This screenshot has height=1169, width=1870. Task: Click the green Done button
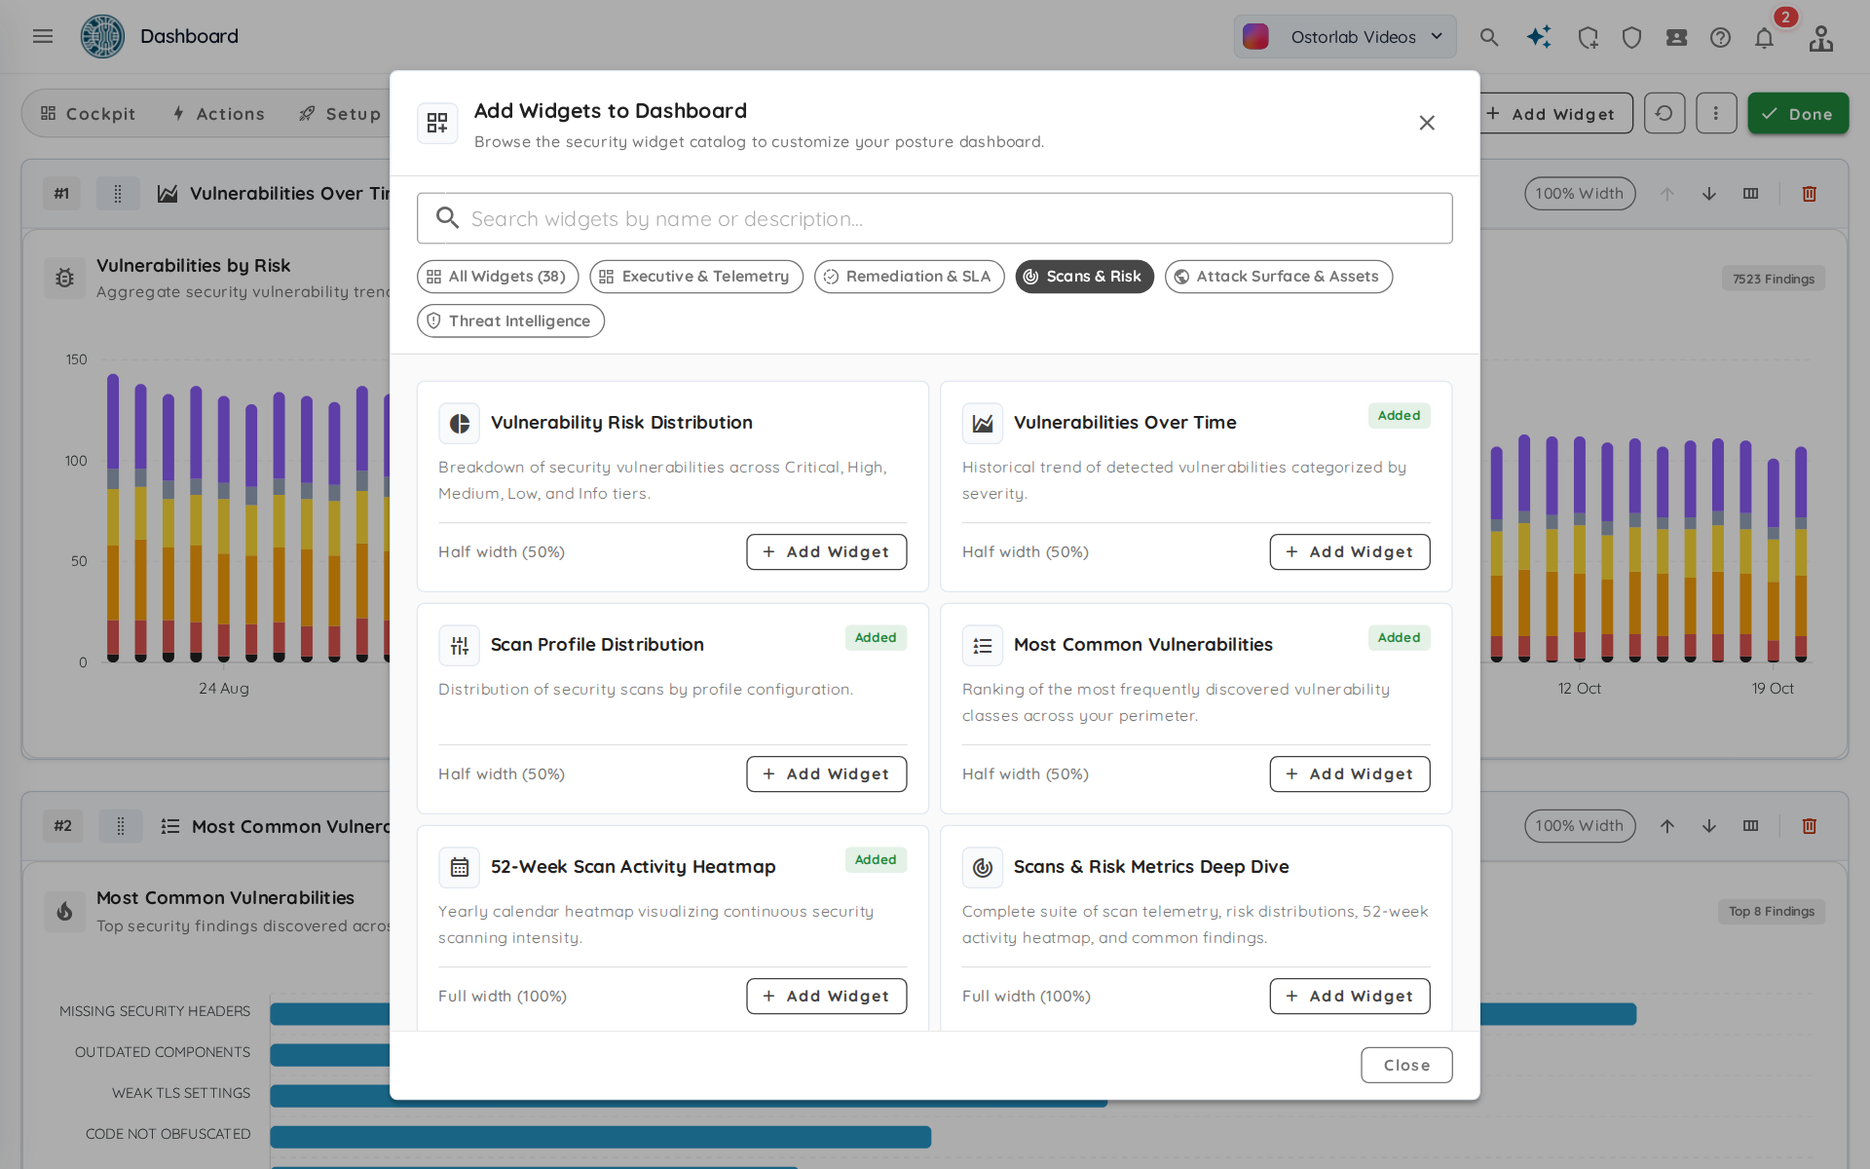[x=1798, y=114]
